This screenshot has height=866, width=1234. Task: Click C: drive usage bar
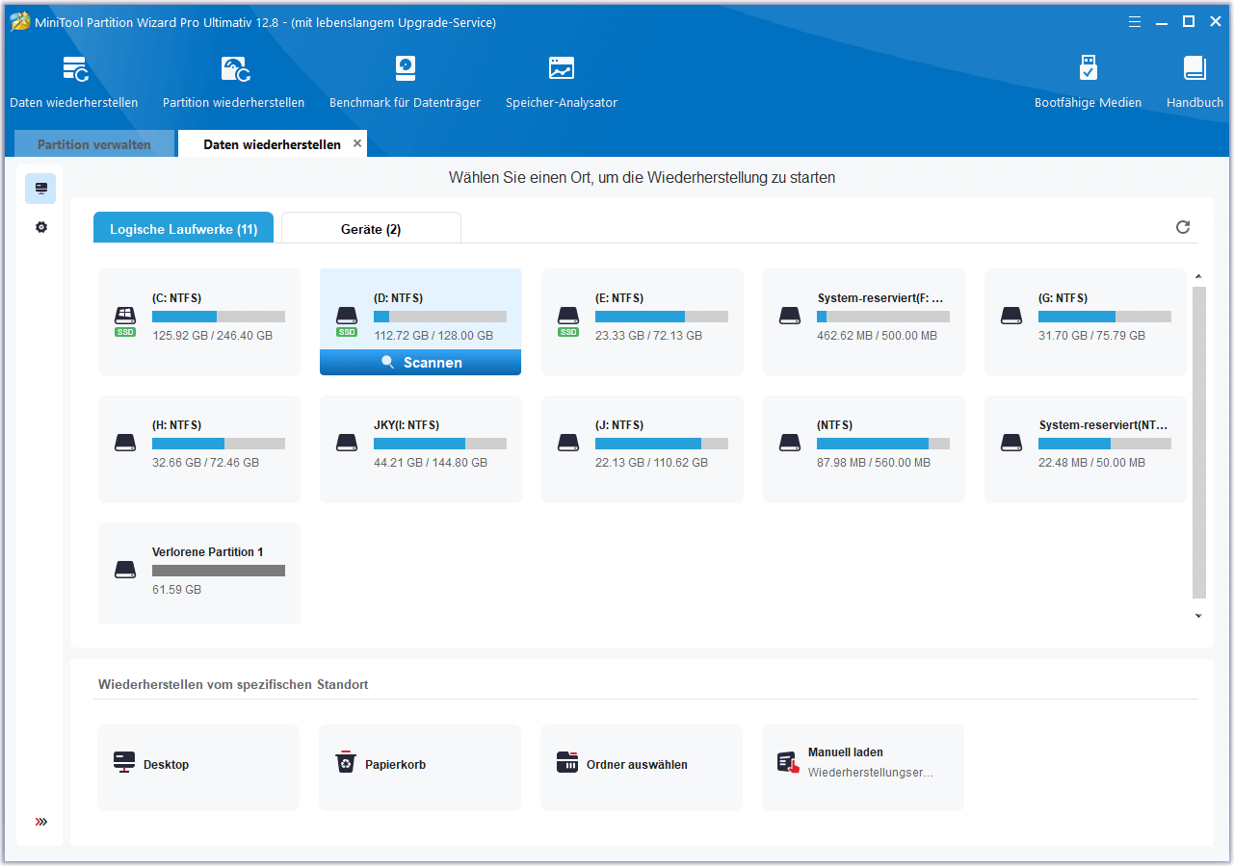pyautogui.click(x=219, y=317)
